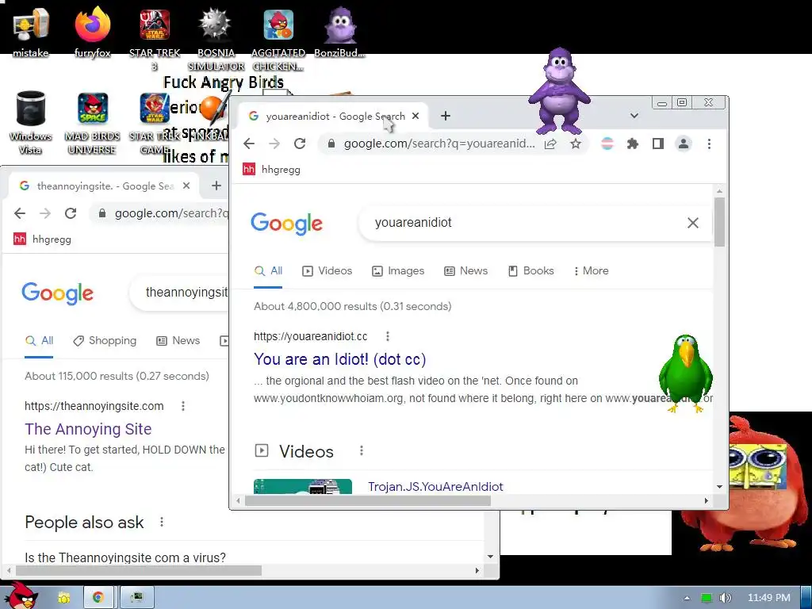812x609 pixels.
Task: Expand the tab search chevron in Chrome
Action: pos(634,116)
